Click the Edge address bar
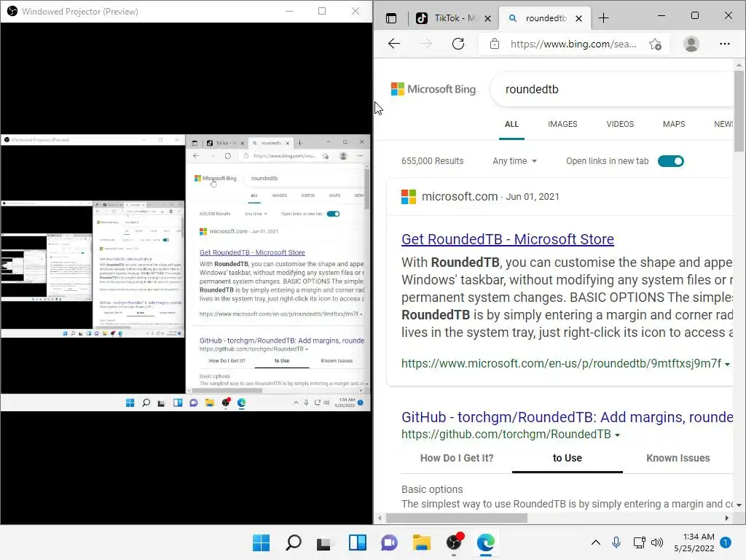 click(573, 44)
